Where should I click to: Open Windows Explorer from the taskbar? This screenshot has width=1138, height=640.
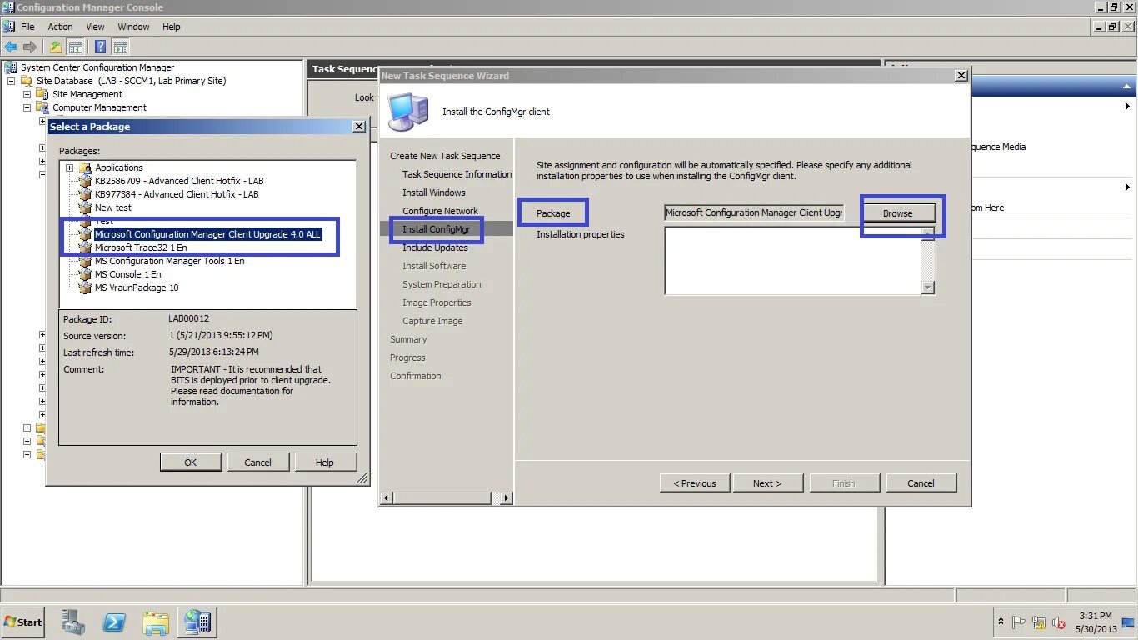pyautogui.click(x=156, y=622)
